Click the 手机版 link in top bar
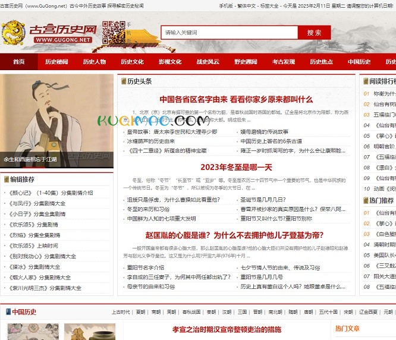Image resolution: width=396 pixels, height=340 pixels. 226,6
